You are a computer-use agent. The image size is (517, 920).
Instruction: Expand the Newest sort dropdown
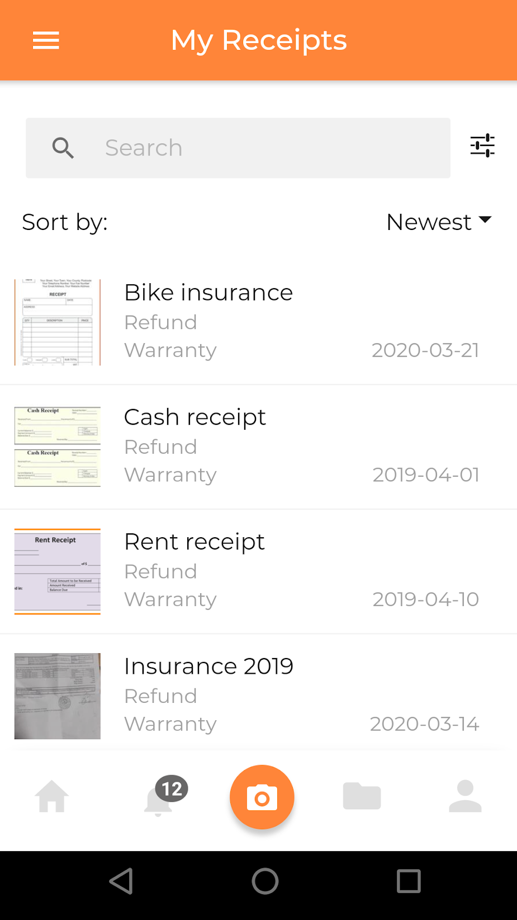(x=439, y=222)
